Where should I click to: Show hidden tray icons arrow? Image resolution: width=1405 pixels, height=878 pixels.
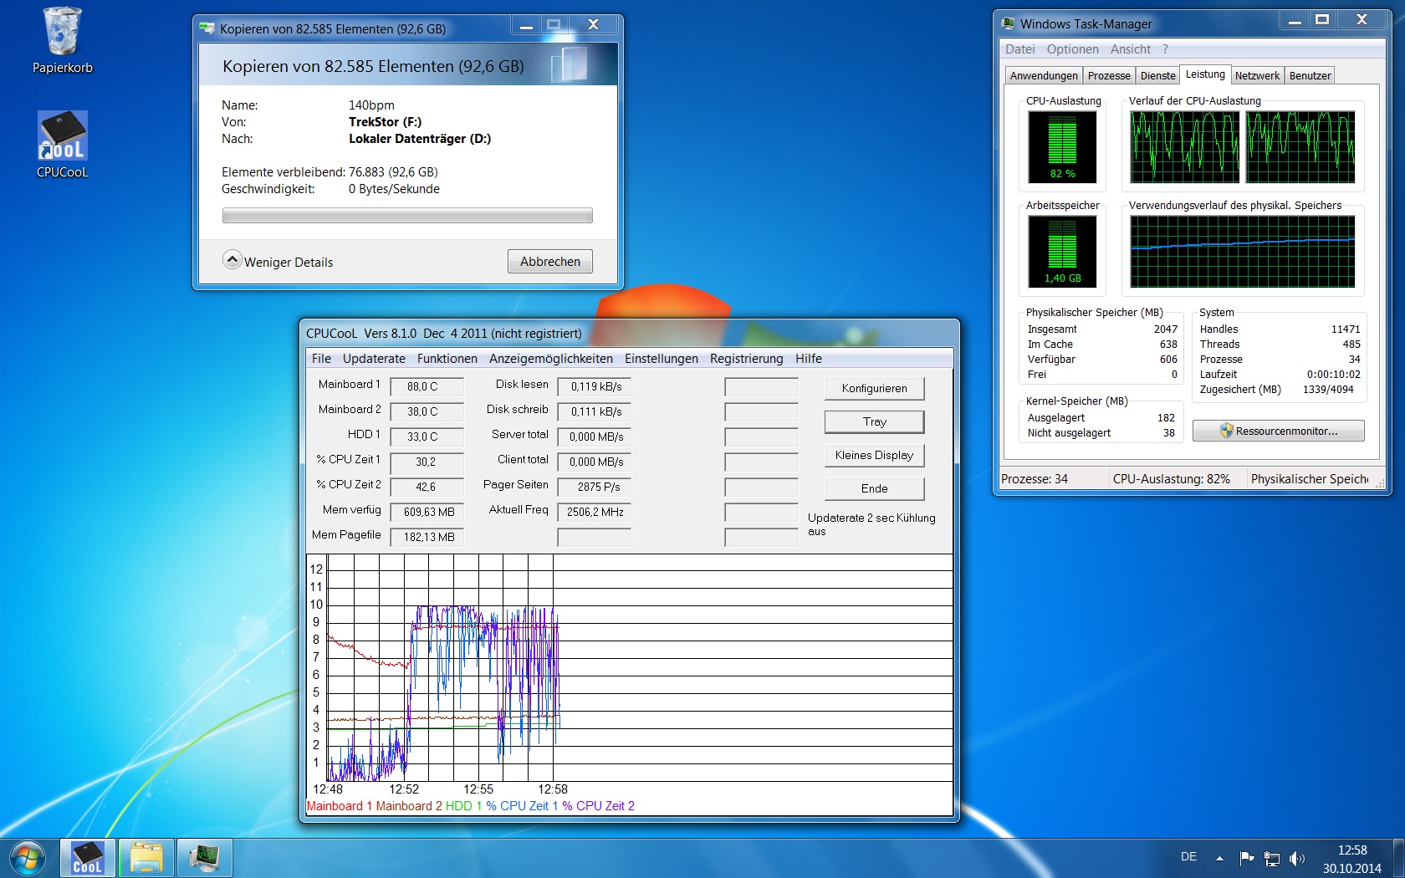(x=1219, y=858)
